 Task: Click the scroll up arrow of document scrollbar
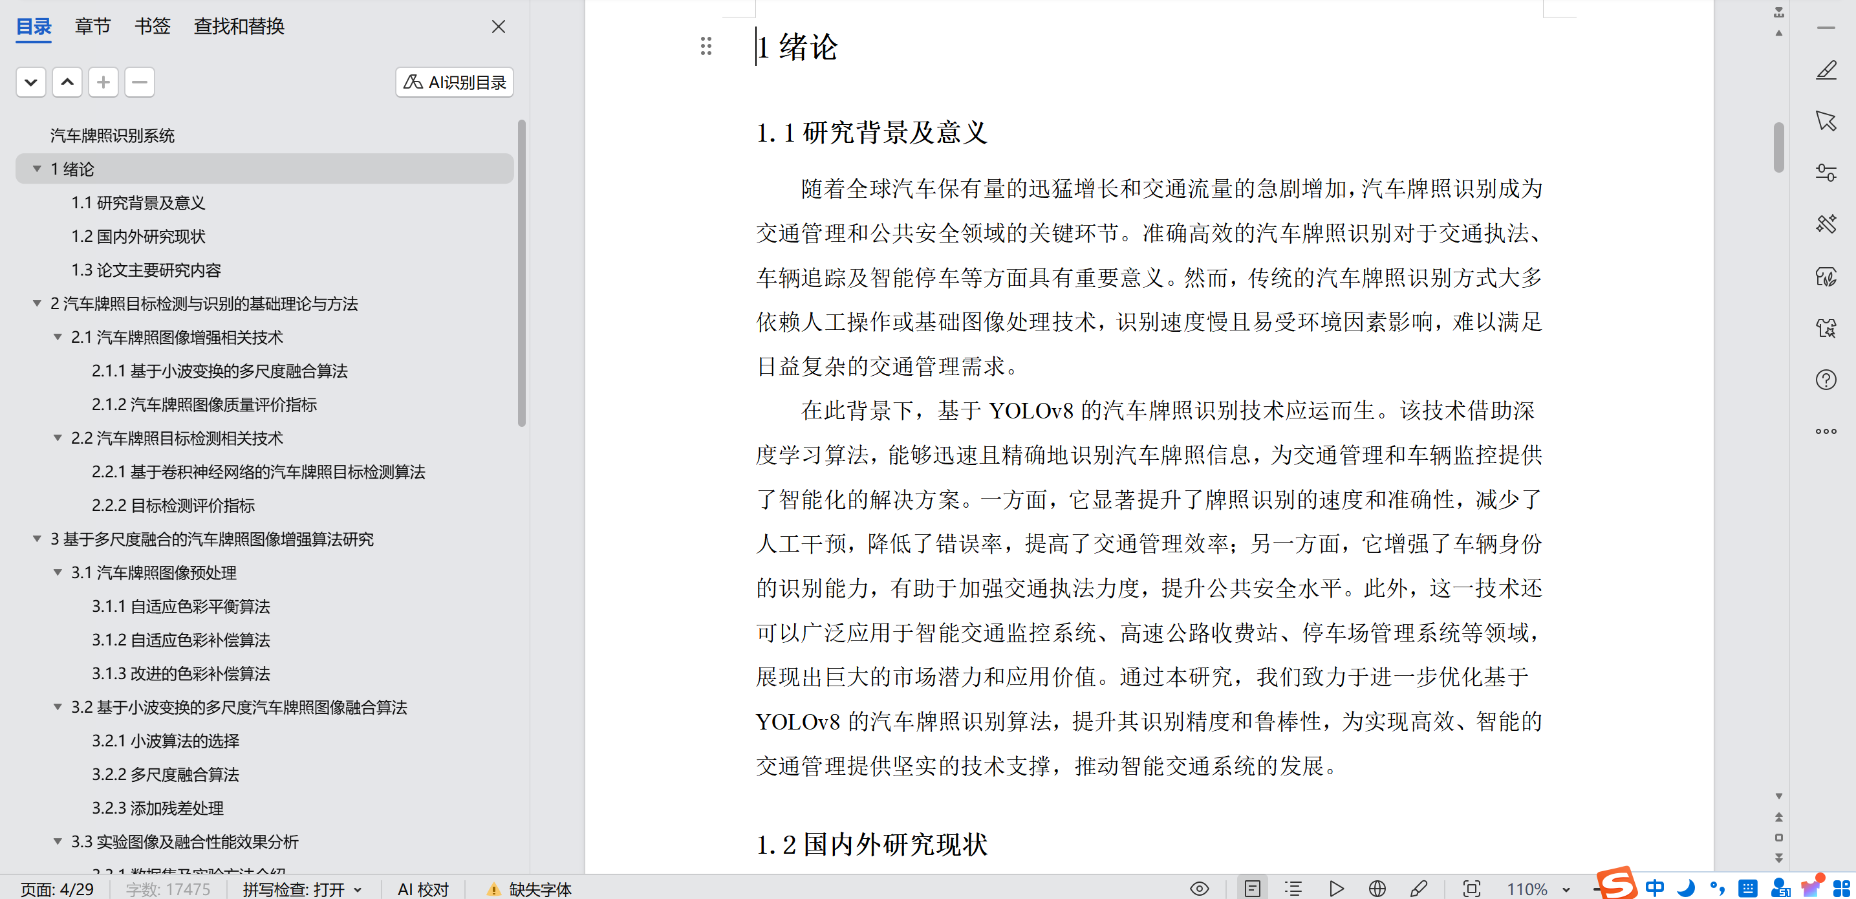(1778, 33)
